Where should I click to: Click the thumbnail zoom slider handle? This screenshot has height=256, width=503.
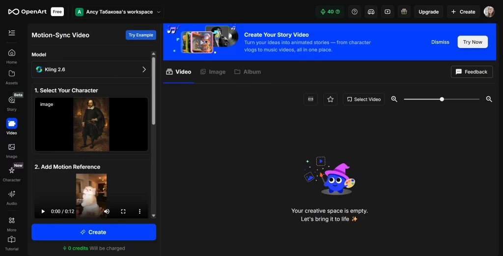[442, 100]
